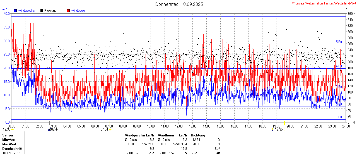Click the yellow sunrise tick on the time axis
The width and height of the screenshot is (357, 154).
110,123
